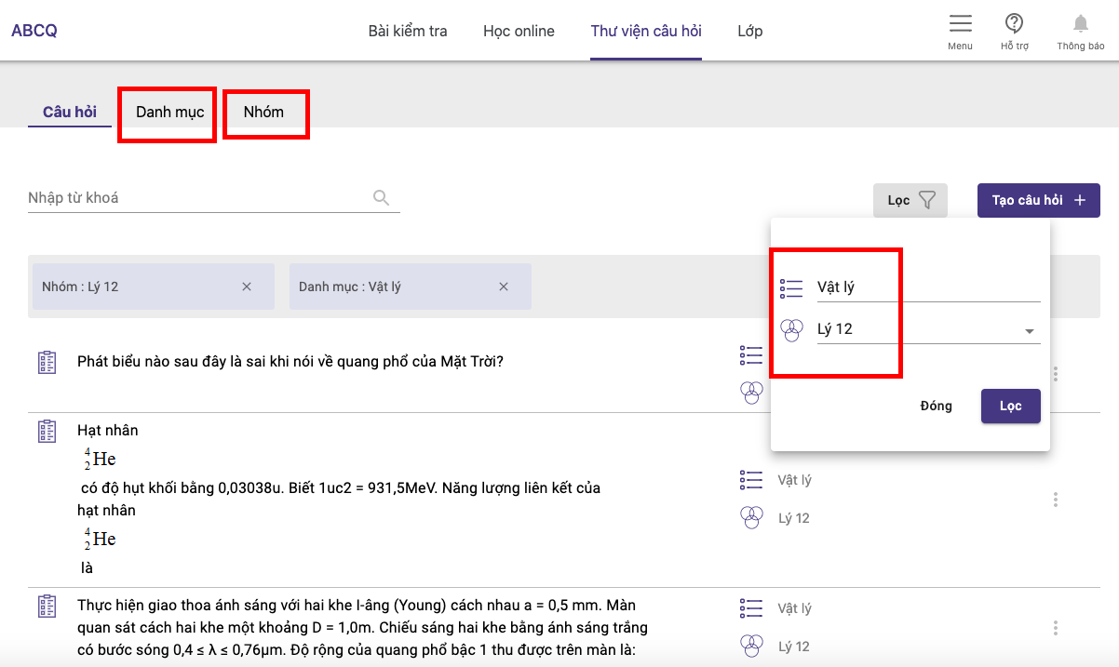Image resolution: width=1119 pixels, height=667 pixels.
Task: Expand the Lý 12 dropdown in filter panel
Action: 1029,329
